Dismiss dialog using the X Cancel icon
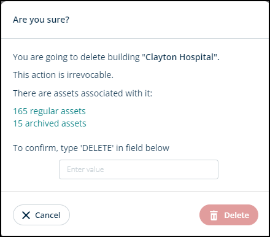 [x=26, y=215]
